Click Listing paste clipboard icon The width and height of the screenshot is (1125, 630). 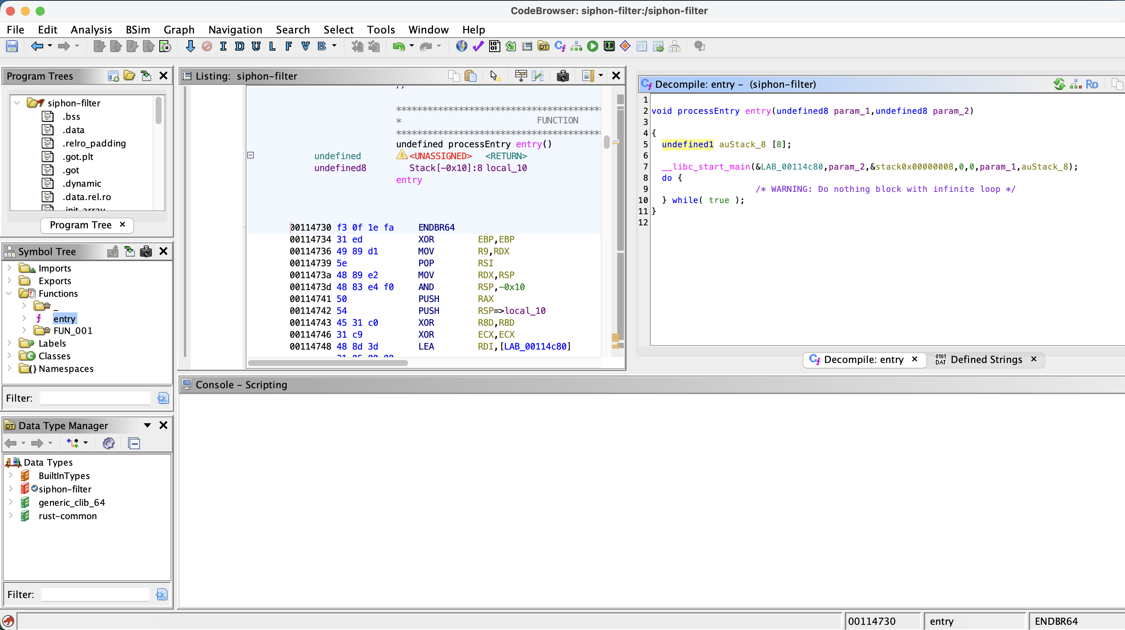coord(470,76)
